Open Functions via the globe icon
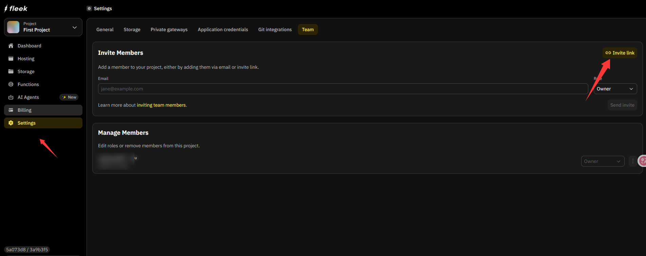 pos(11,84)
